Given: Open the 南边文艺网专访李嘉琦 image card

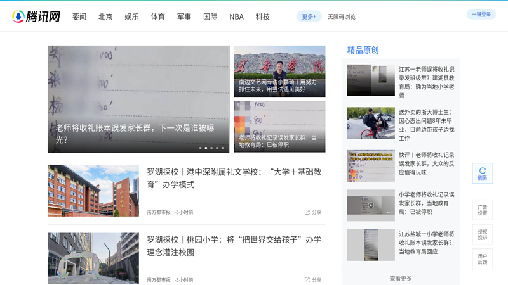Looking at the screenshot, I should [279, 71].
